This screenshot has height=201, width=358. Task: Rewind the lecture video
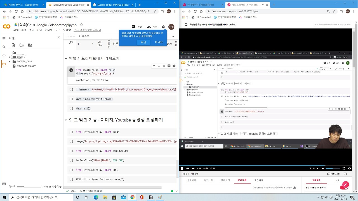click(x=187, y=168)
